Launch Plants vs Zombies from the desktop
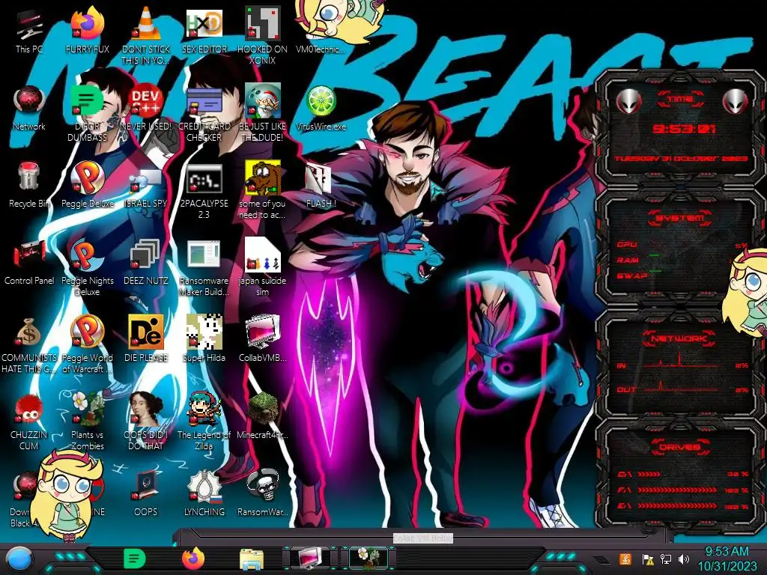Image resolution: width=767 pixels, height=575 pixels. [87, 422]
